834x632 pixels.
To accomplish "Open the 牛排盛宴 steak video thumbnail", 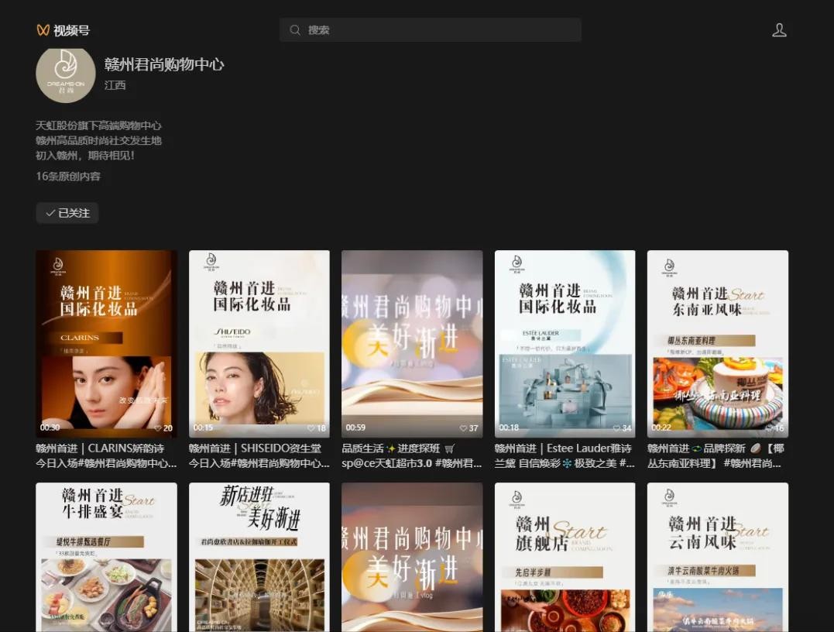I will pos(106,558).
